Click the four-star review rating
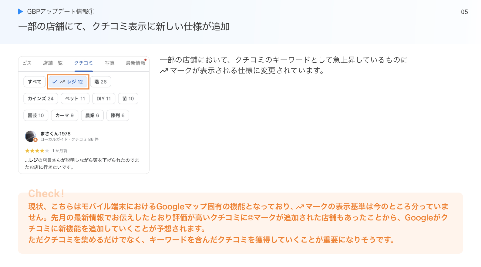The width and height of the screenshot is (481, 267). point(37,151)
